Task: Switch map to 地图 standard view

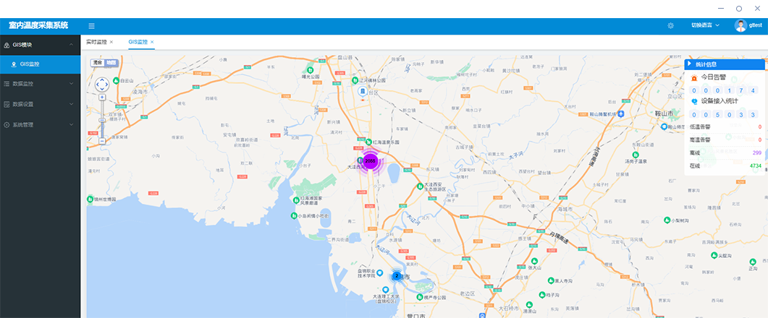Action: [111, 63]
